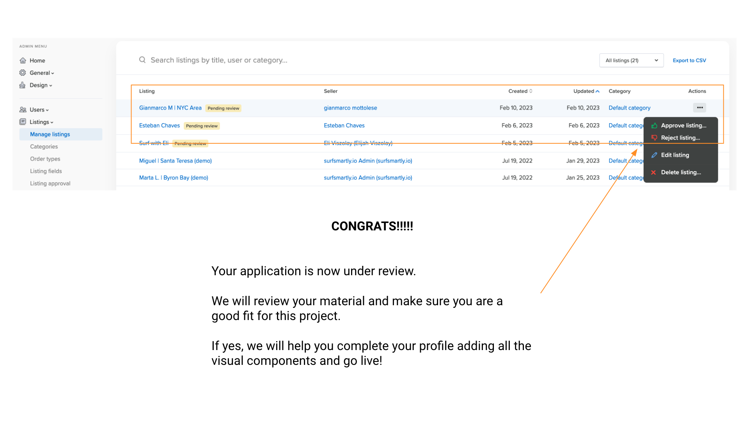This screenshot has height=421, width=749.
Task: Open the All listings (21) filter dropdown
Action: click(631, 60)
